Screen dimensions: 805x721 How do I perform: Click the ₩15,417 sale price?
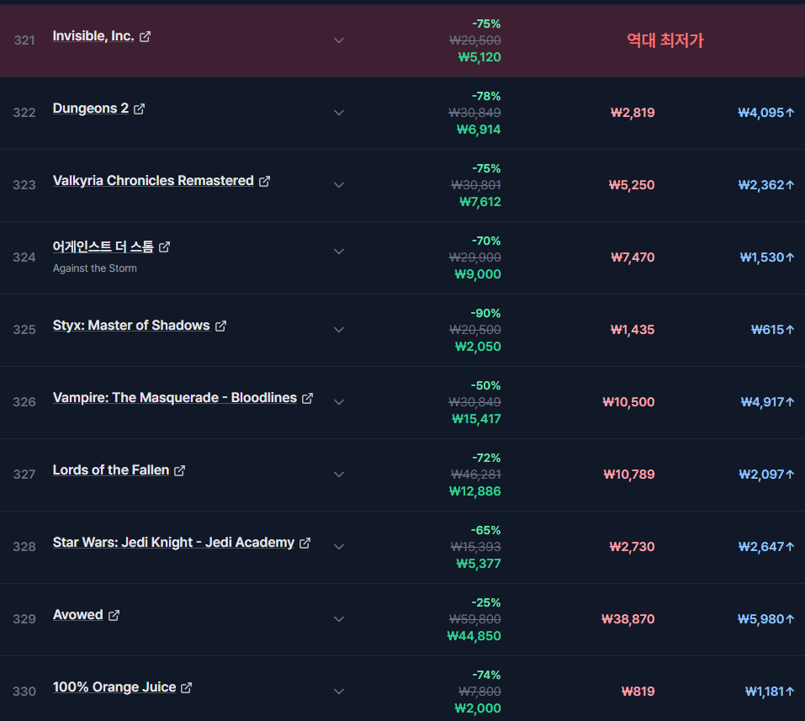click(476, 419)
